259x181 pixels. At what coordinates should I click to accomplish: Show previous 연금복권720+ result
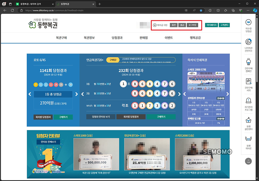pyautogui.click(x=83, y=94)
